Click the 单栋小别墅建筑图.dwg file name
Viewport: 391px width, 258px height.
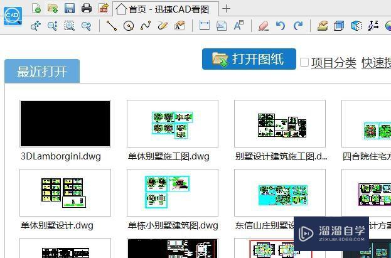(x=173, y=225)
